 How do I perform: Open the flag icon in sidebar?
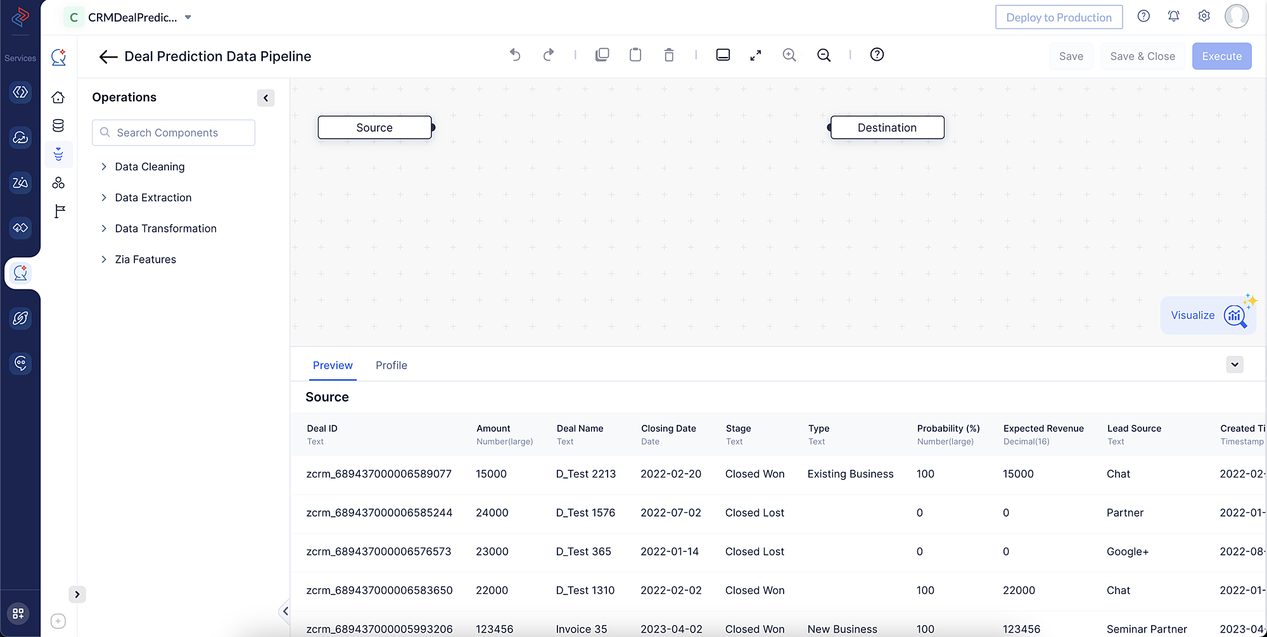point(60,211)
